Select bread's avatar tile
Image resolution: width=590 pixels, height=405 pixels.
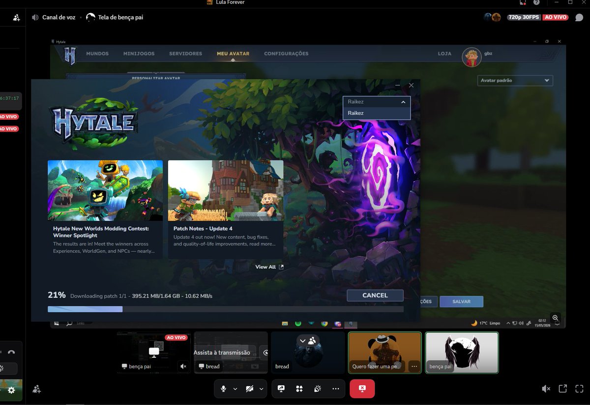[308, 352]
